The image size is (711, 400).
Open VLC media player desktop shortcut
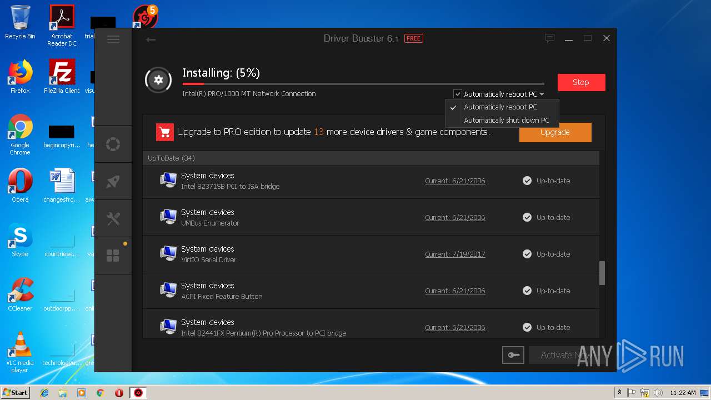[x=20, y=353]
